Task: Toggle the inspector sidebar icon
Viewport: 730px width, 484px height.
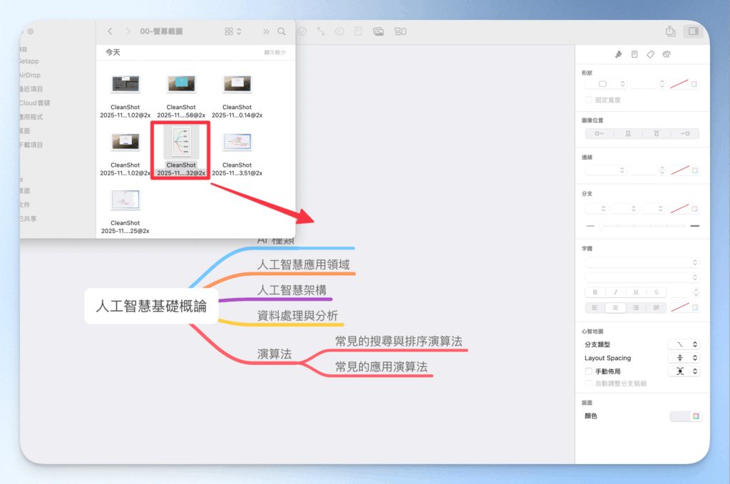Action: (692, 32)
